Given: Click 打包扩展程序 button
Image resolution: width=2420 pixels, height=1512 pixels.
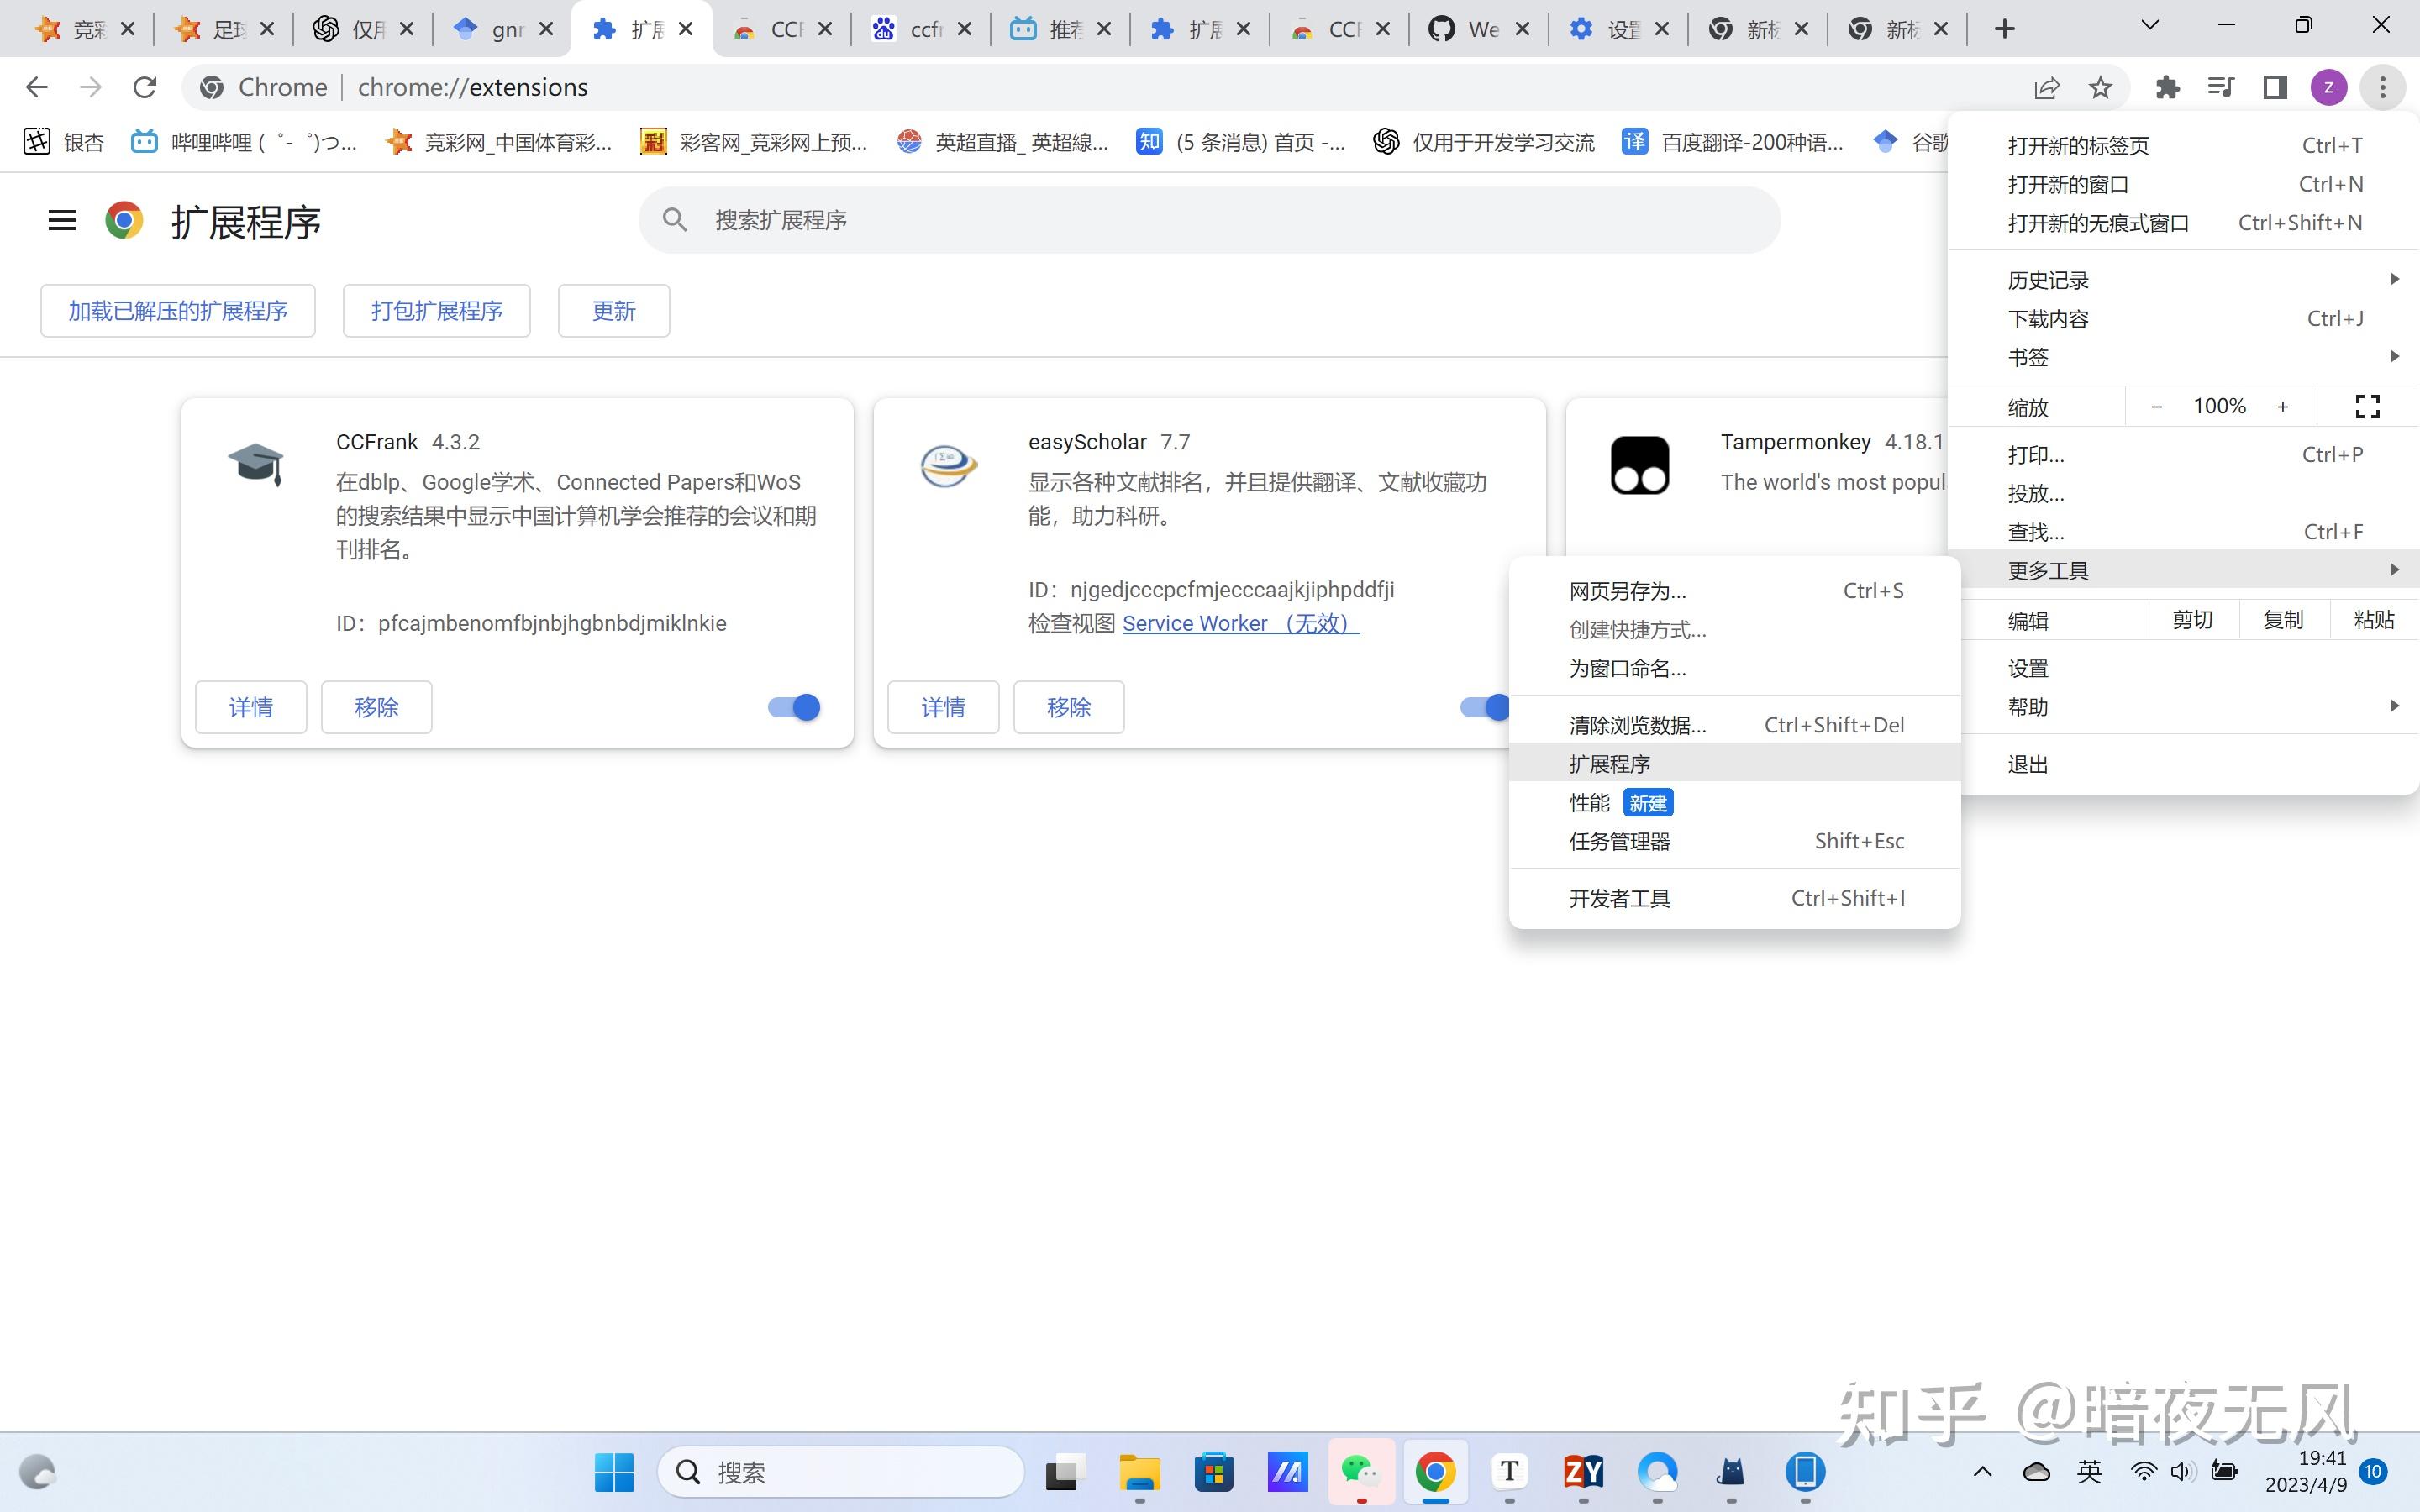Looking at the screenshot, I should point(437,311).
